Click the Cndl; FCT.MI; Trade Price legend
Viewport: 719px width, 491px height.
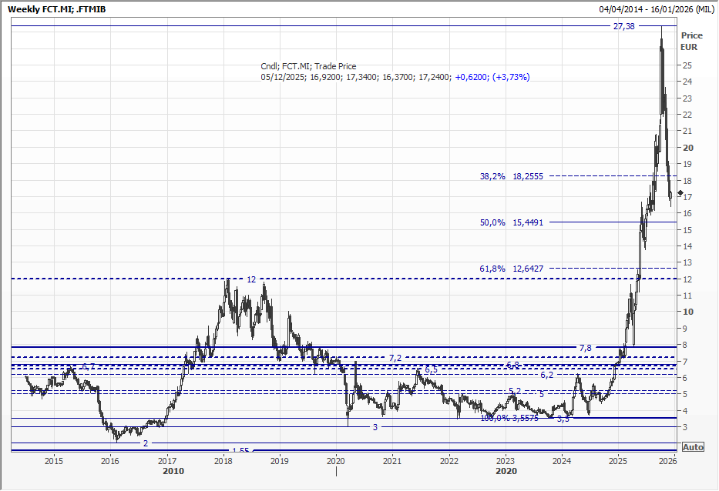coord(308,66)
